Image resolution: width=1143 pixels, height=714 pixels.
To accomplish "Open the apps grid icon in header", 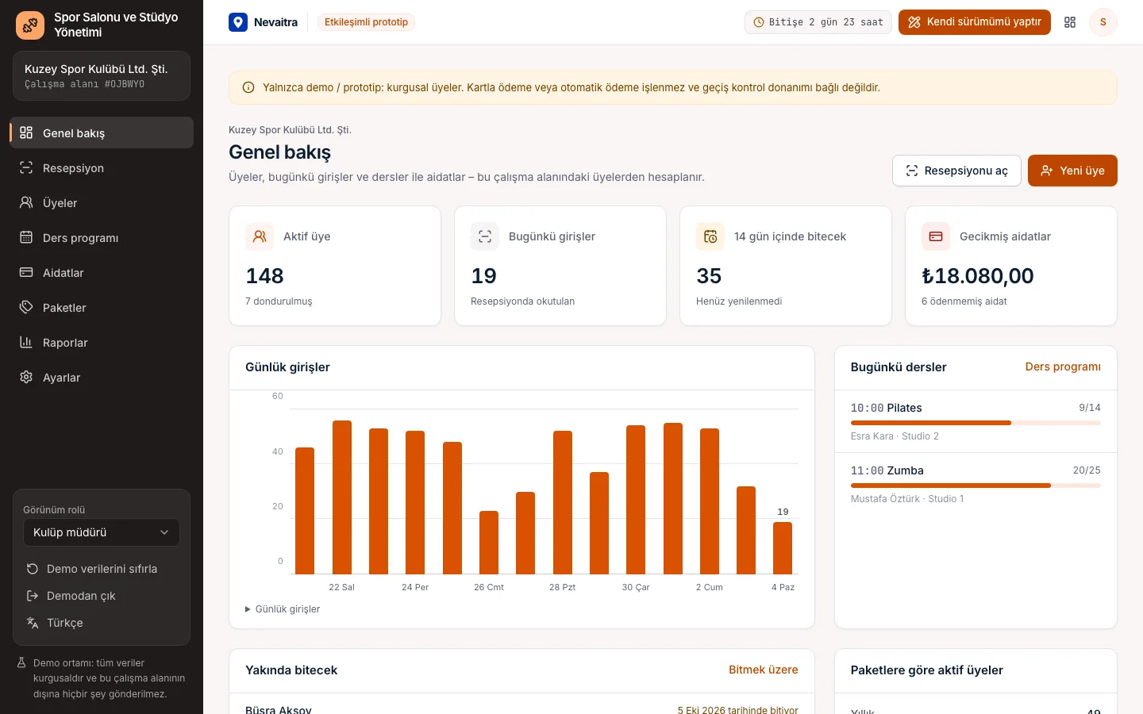I will tap(1070, 22).
